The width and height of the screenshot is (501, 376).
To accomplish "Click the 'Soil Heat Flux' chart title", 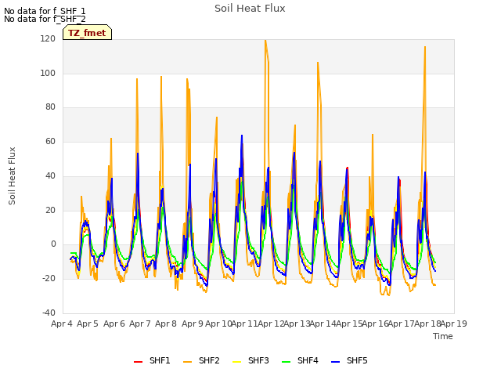I will tap(250, 9).
